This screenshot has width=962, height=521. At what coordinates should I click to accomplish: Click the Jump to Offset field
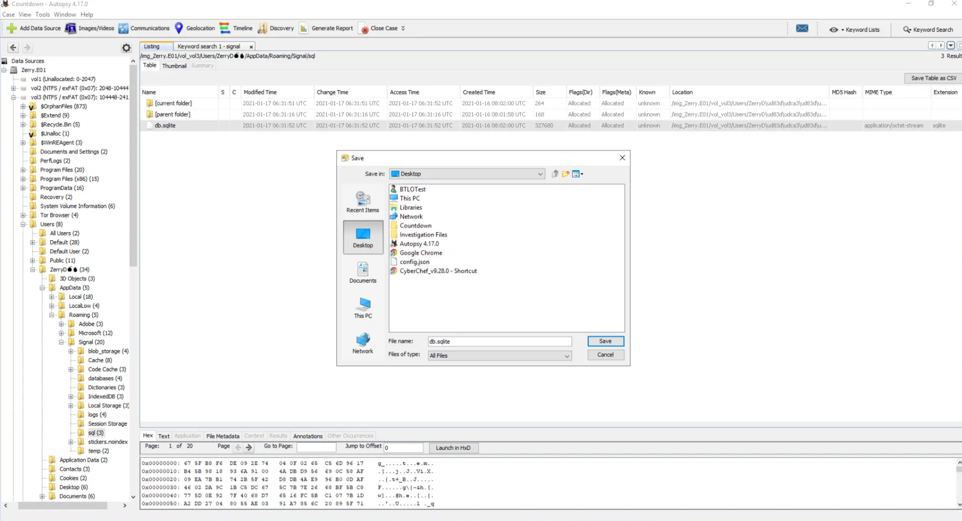[x=403, y=448]
